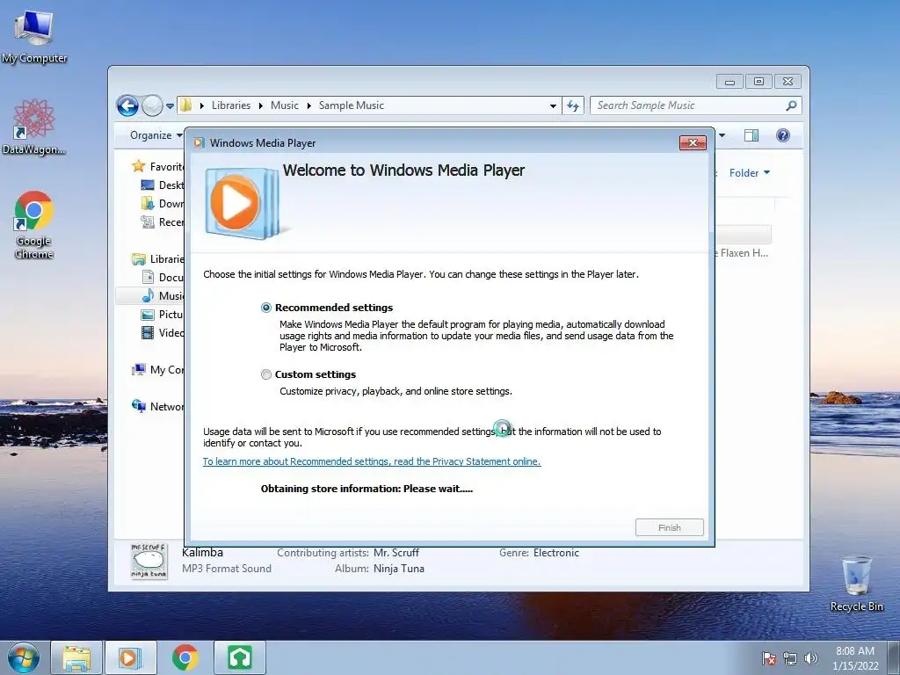Click Libraries in the address breadcrumb

coord(231,105)
